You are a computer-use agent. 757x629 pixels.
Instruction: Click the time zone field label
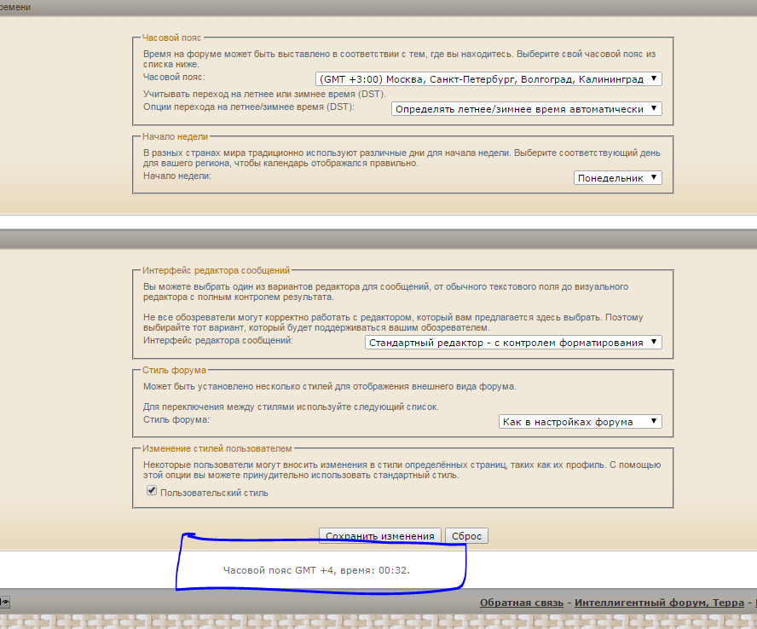coord(174,77)
